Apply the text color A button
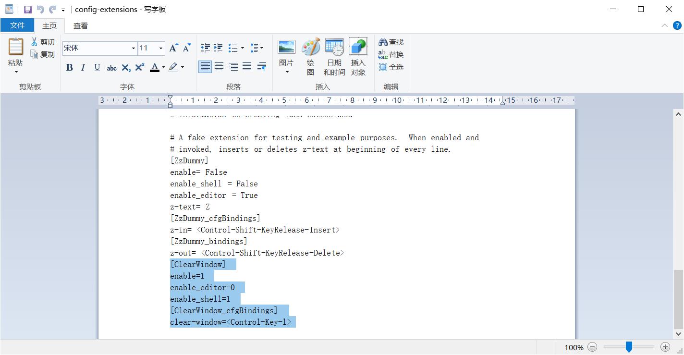The height and width of the screenshot is (355, 684). click(155, 67)
